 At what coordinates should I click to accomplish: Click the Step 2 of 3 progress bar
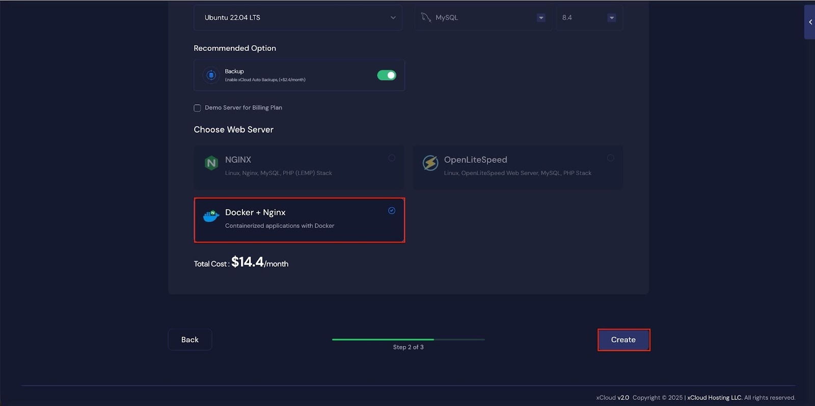408,339
